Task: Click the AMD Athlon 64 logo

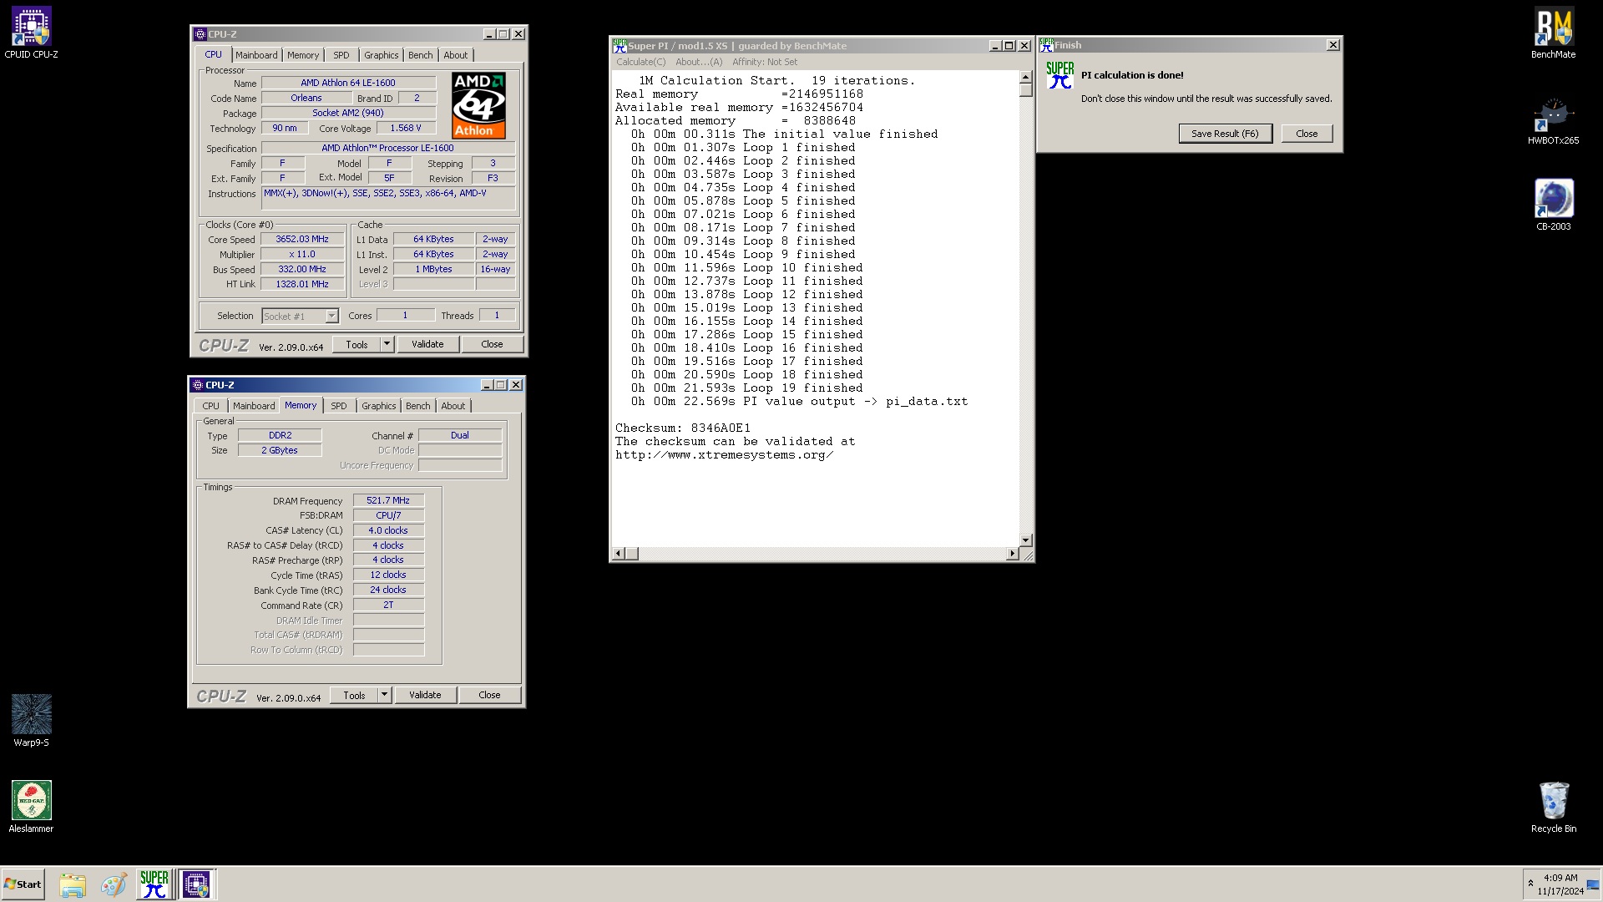Action: (478, 105)
